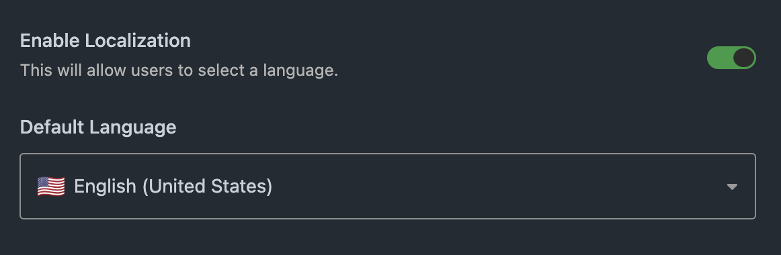
Task: Click the green part of the switch
Action: (x=719, y=58)
